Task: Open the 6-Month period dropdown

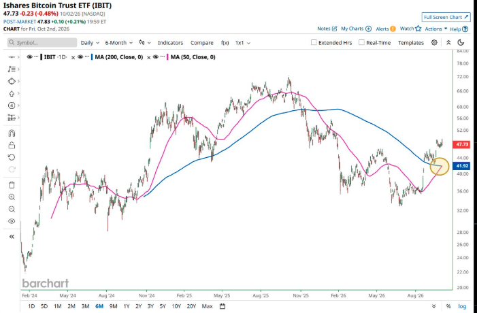Action: click(x=118, y=43)
